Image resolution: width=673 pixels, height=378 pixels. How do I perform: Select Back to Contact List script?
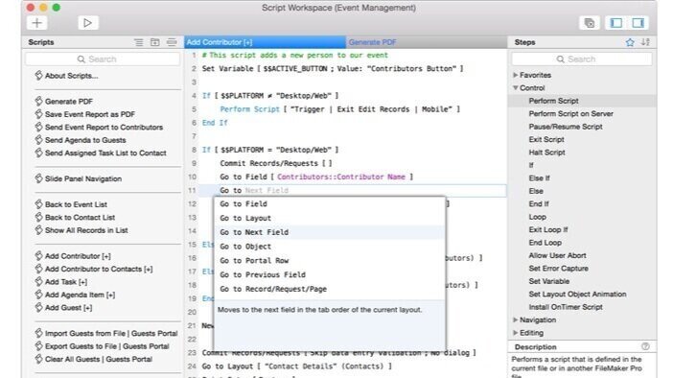[x=75, y=218]
